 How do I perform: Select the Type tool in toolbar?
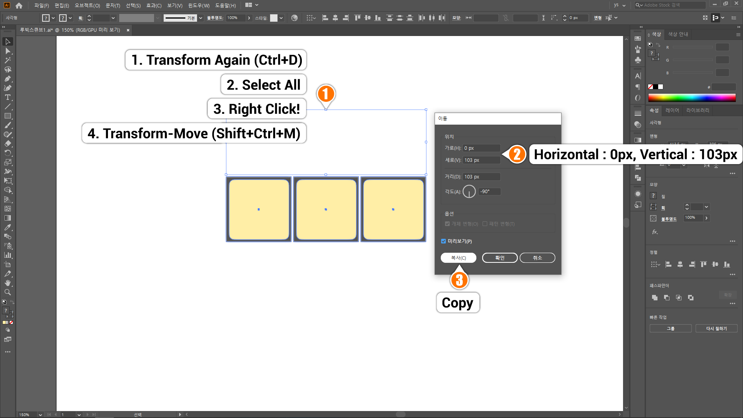click(7, 97)
